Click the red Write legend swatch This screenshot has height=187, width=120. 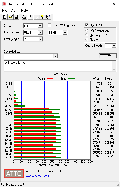pyautogui.click(x=50, y=78)
